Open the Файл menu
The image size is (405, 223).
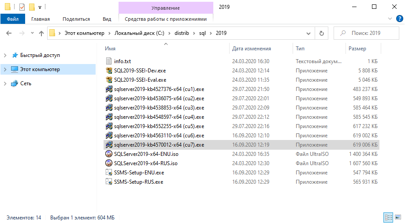[x=13, y=19]
